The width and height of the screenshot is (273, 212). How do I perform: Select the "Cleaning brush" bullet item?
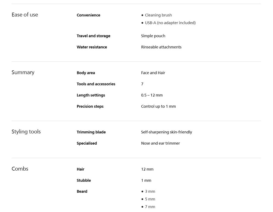coord(158,15)
